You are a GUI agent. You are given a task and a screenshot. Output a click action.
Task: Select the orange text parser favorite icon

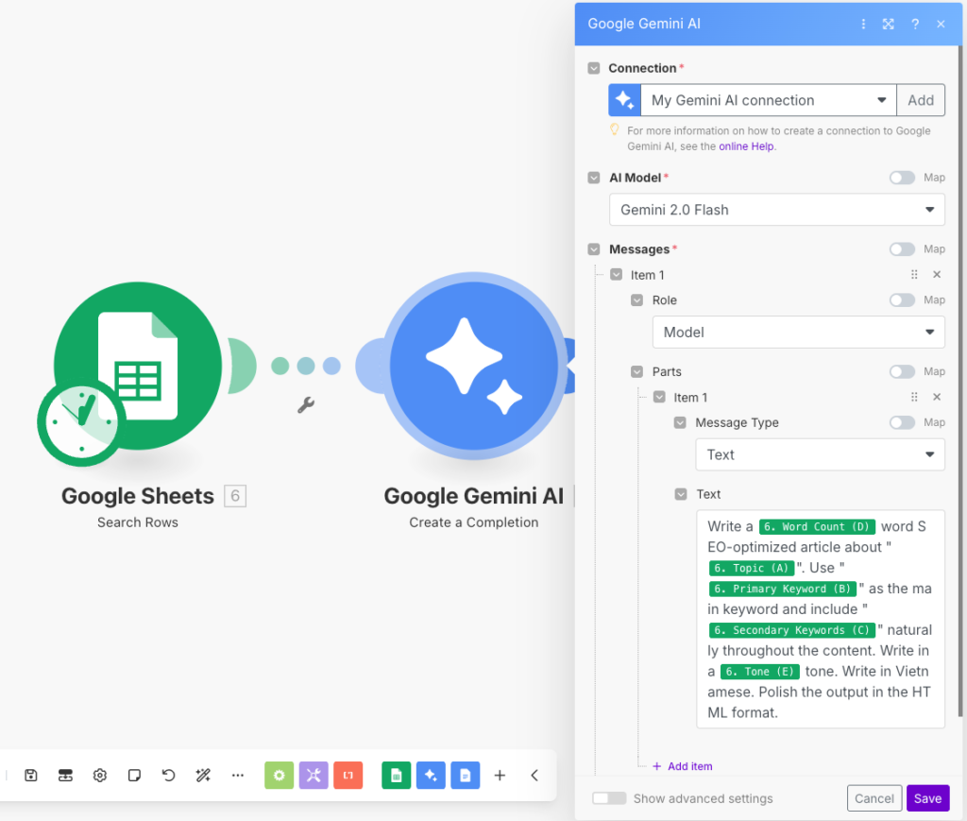point(348,776)
